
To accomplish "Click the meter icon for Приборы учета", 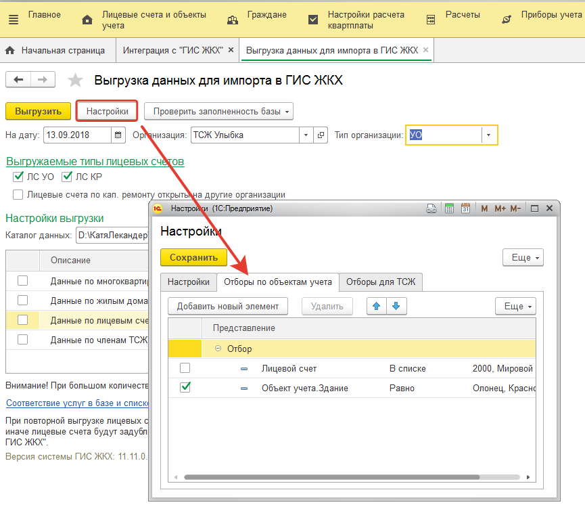I will tap(507, 20).
